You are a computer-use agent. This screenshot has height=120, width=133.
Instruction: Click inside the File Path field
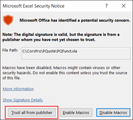[x=76, y=53]
